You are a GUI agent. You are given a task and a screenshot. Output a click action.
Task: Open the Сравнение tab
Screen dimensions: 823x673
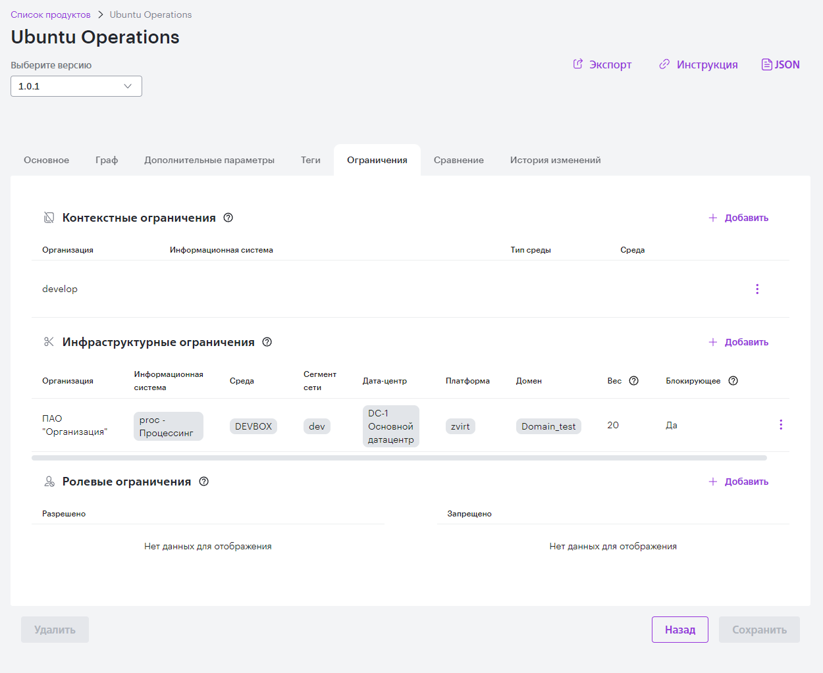point(459,160)
